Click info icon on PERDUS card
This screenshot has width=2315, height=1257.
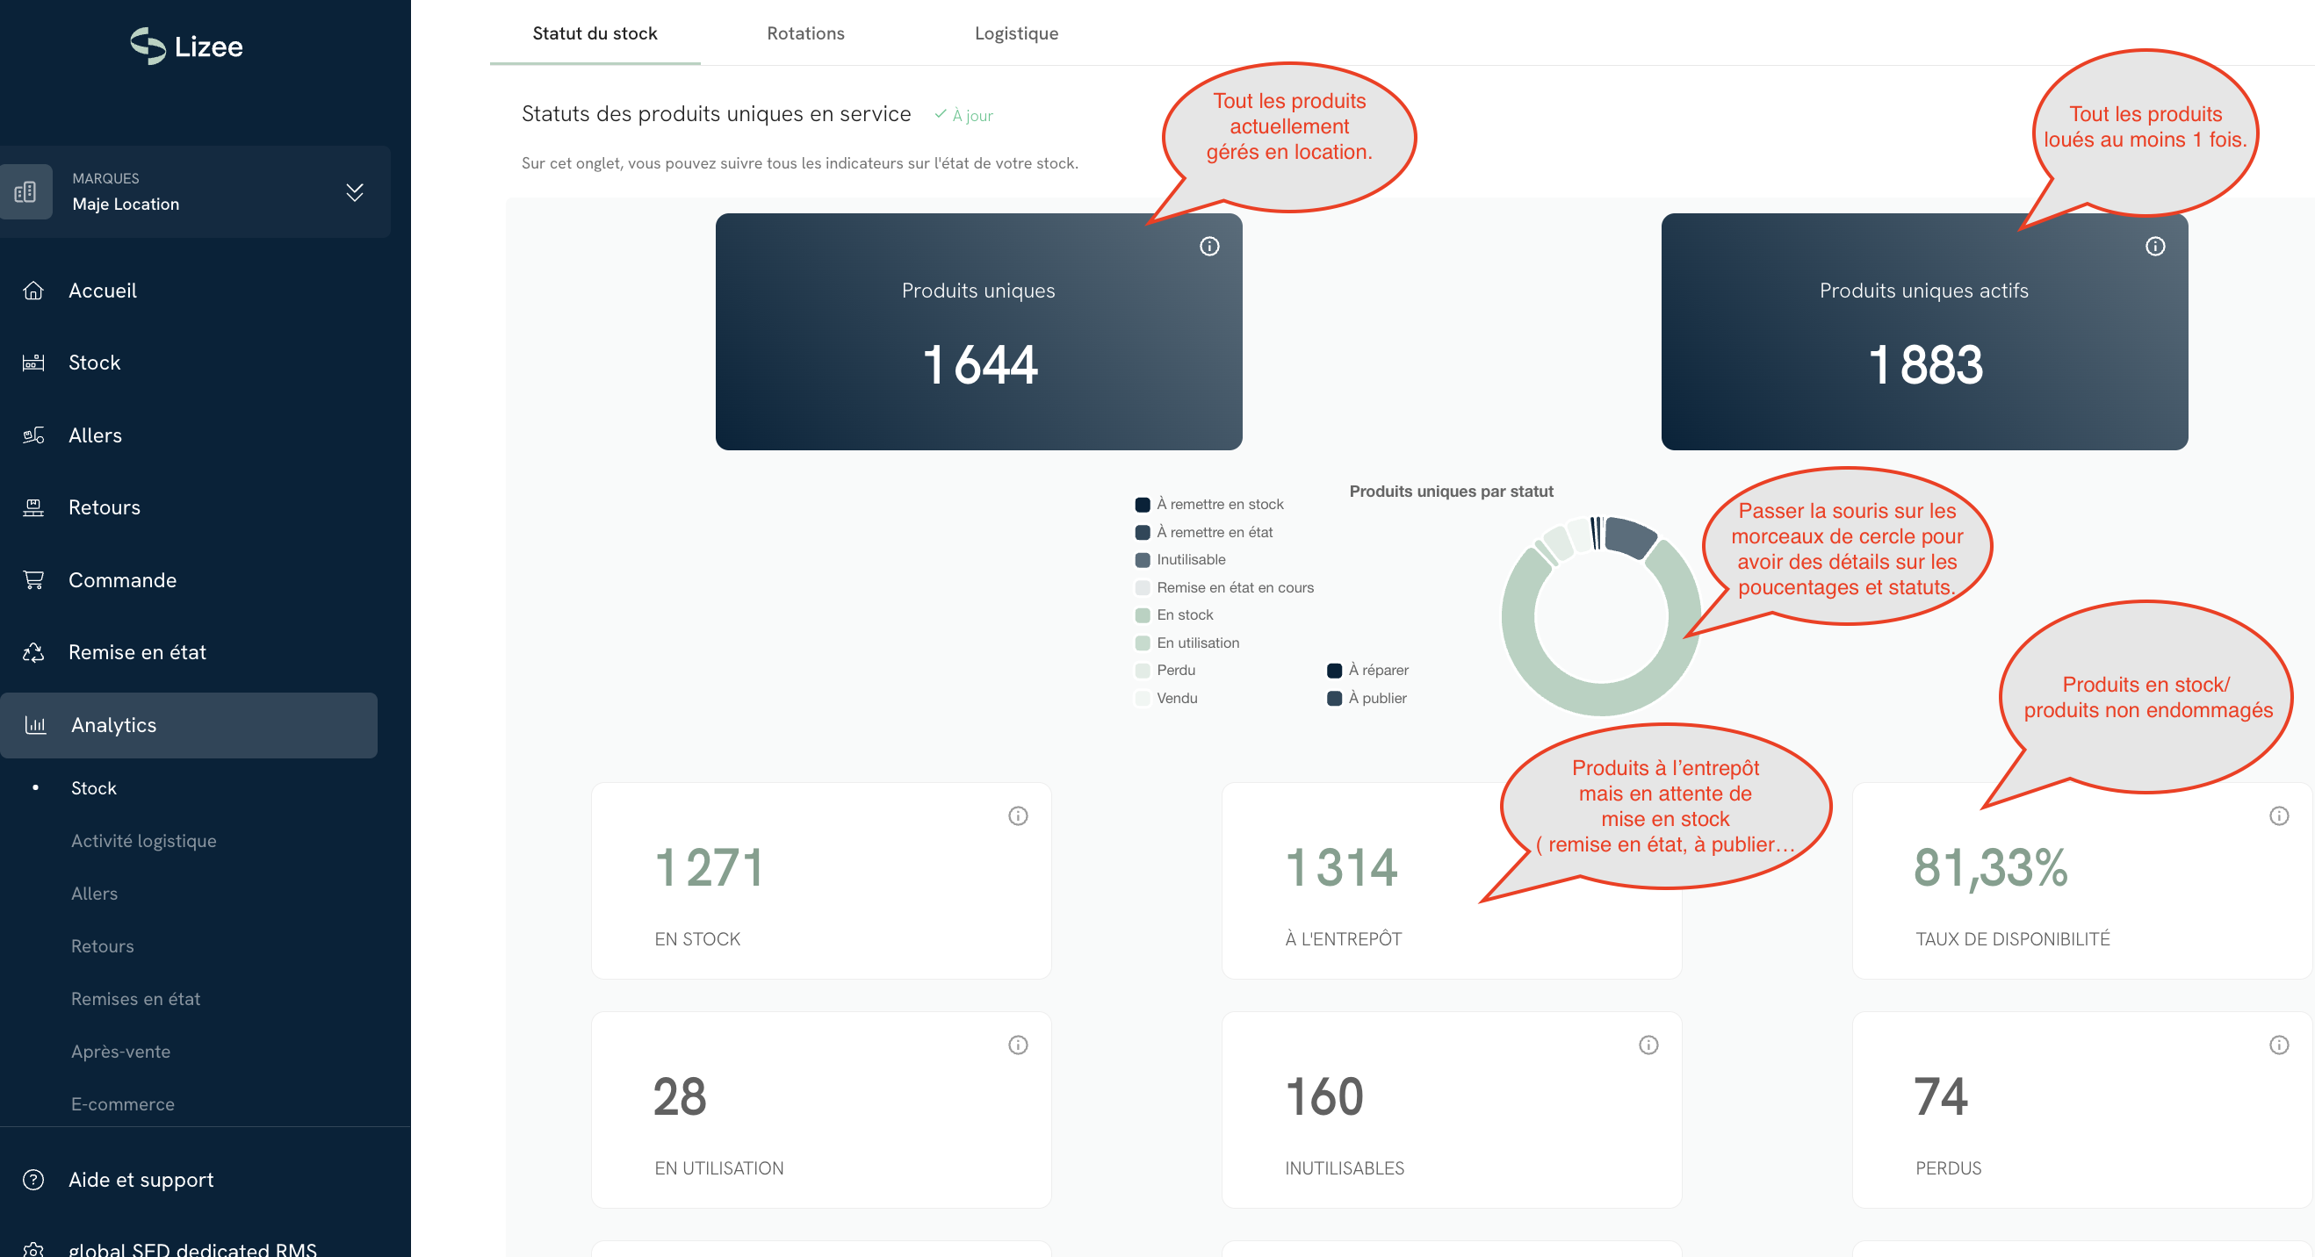2278,1044
